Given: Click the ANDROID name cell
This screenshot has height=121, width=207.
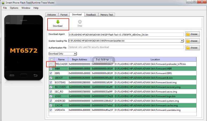Looking at the screenshot, I should [x=61, y=101].
